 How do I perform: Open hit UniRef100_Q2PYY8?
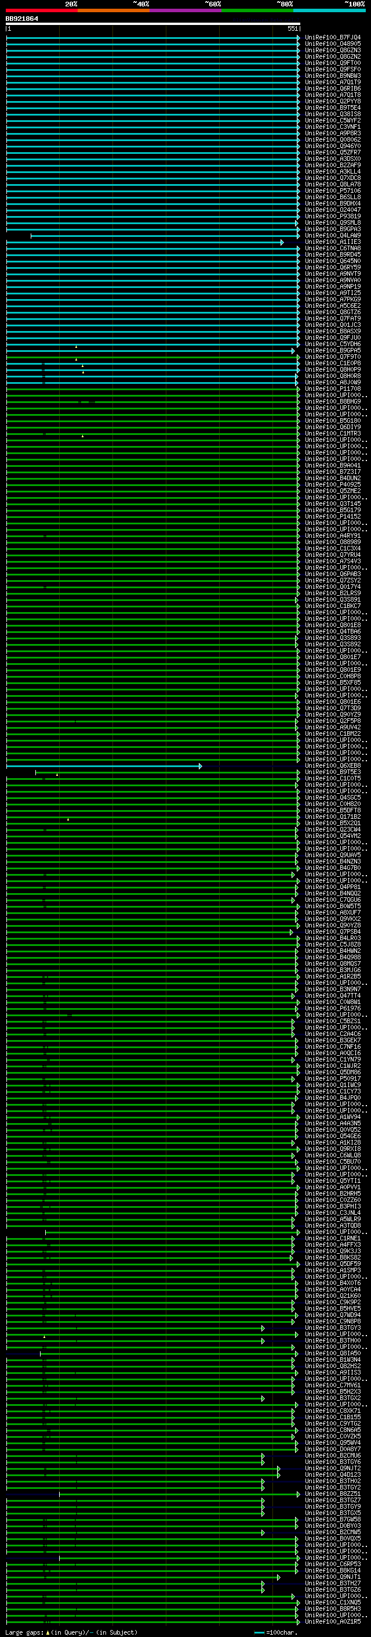[333, 101]
